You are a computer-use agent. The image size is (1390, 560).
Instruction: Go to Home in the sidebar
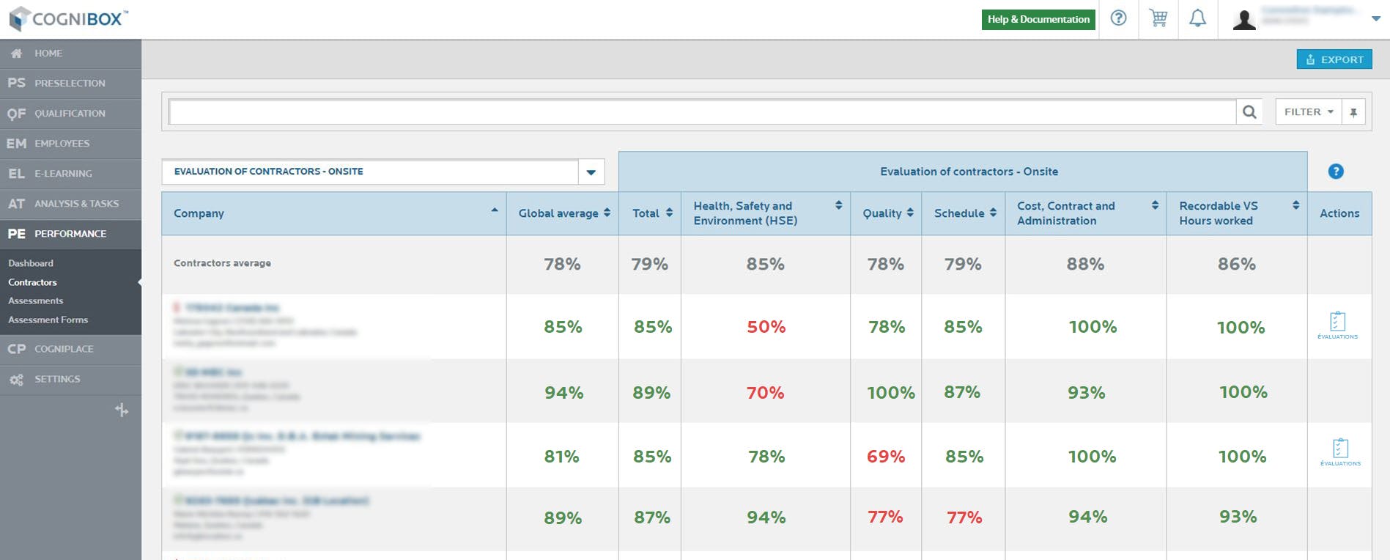coord(70,54)
